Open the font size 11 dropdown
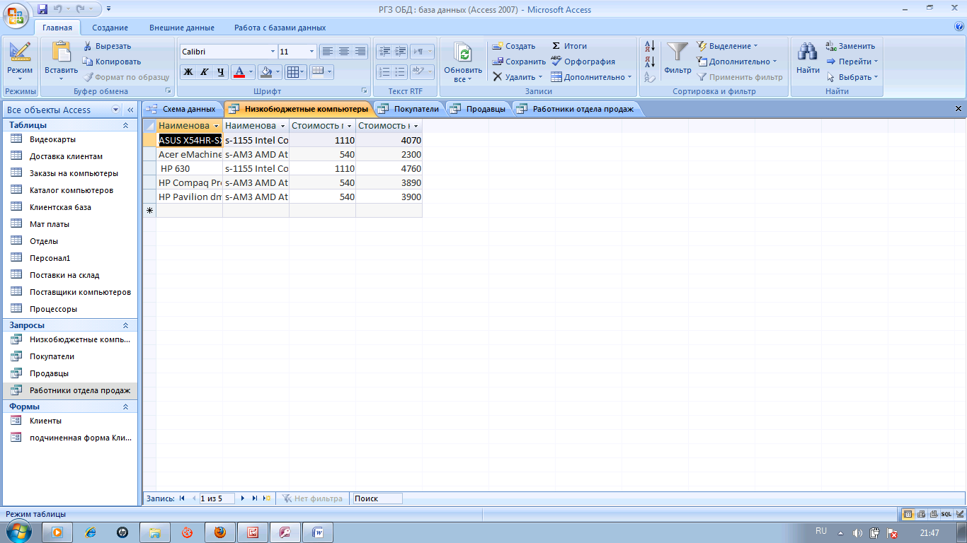The image size is (967, 543). pos(312,52)
